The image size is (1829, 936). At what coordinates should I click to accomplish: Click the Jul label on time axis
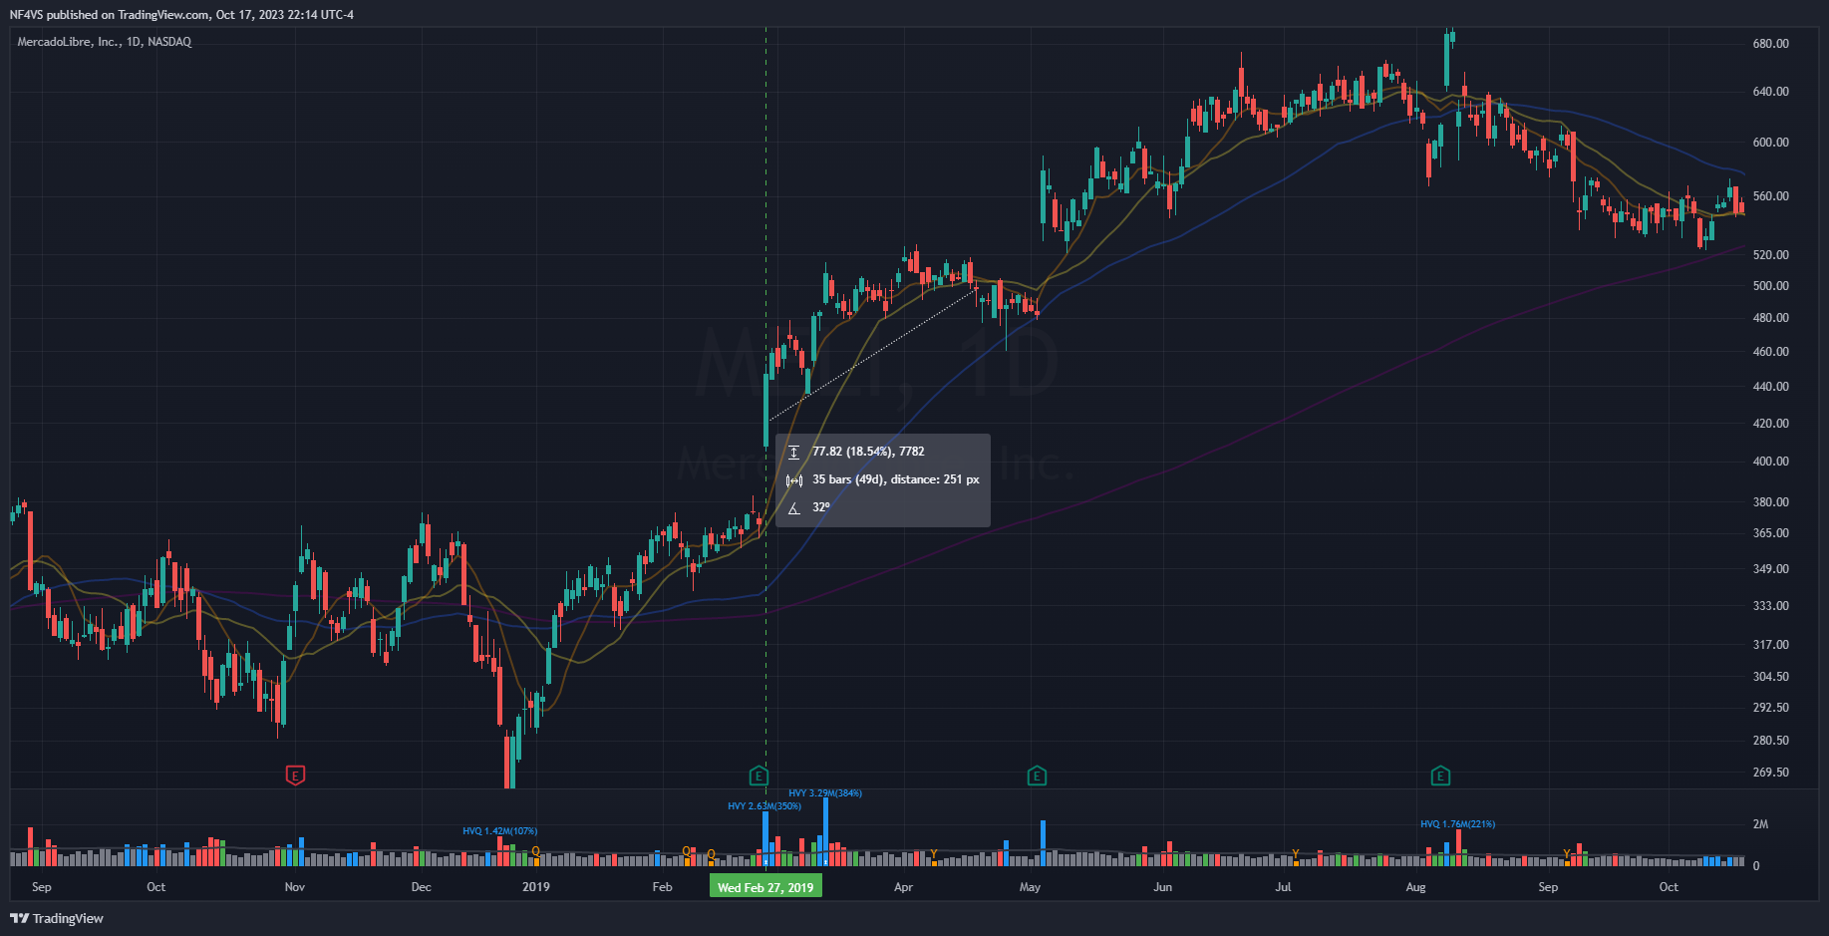click(1283, 887)
